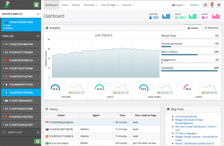
Task: Click the green notification bell icon
Action: coord(36,5)
